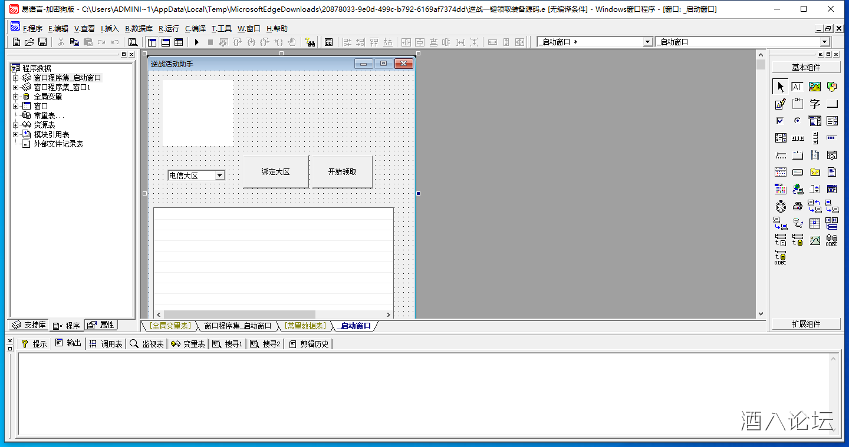Click the 开始领取 button on form
This screenshot has width=849, height=447.
tap(342, 172)
